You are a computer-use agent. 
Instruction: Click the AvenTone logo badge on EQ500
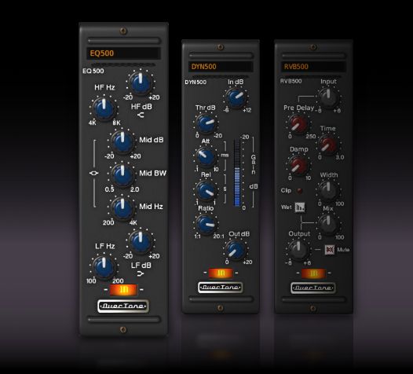coord(123,306)
